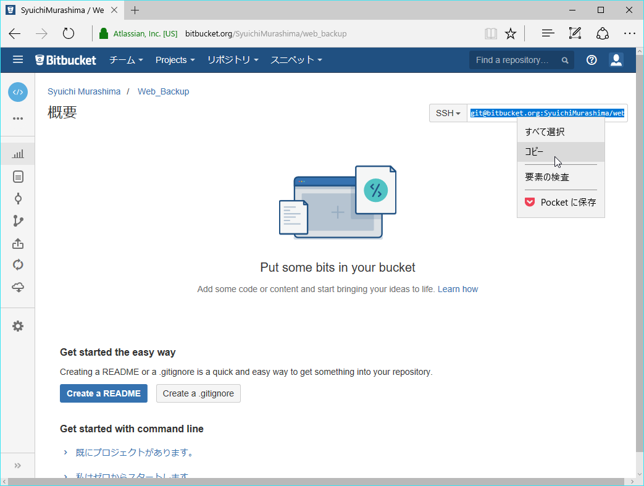Choose 要素の検査 in context menu
This screenshot has width=644, height=486.
(x=561, y=177)
